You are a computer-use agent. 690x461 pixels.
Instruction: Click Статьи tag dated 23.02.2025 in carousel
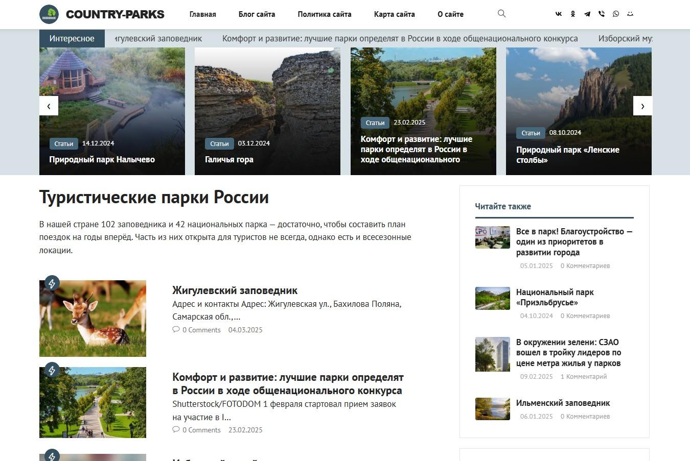(x=375, y=123)
